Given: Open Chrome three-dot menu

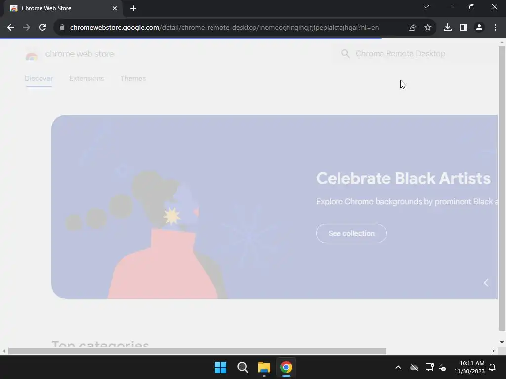Looking at the screenshot, I should [x=495, y=28].
